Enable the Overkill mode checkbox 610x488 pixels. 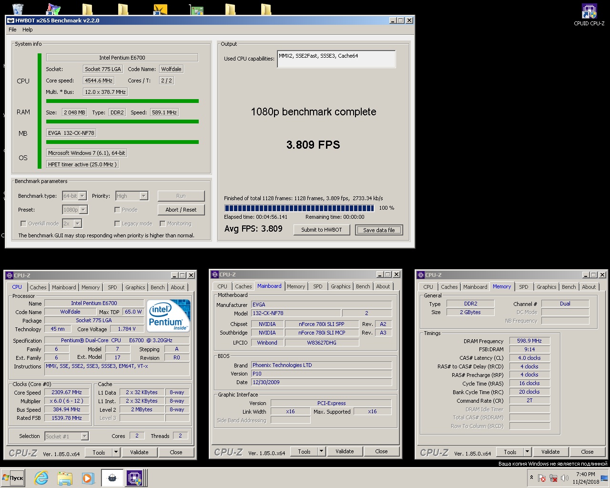click(x=23, y=224)
